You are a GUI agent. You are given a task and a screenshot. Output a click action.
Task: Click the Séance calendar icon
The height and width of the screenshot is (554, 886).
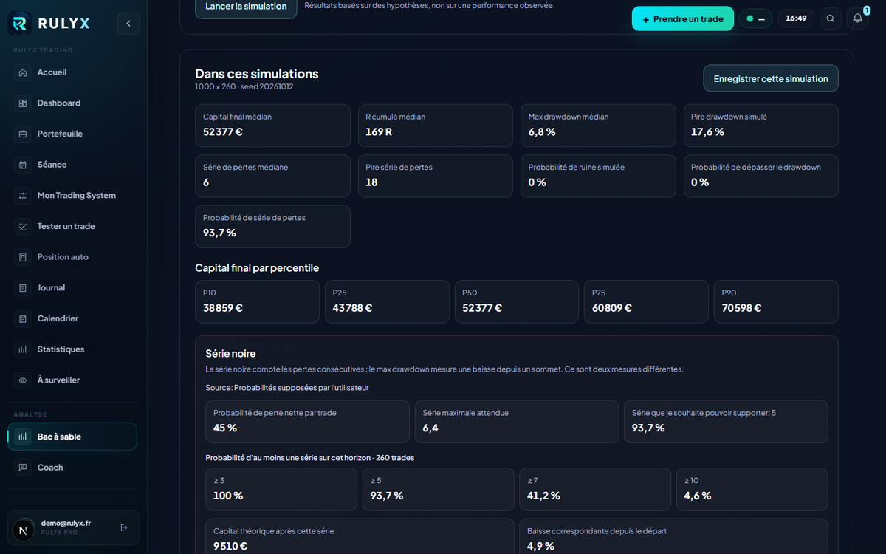pyautogui.click(x=23, y=165)
